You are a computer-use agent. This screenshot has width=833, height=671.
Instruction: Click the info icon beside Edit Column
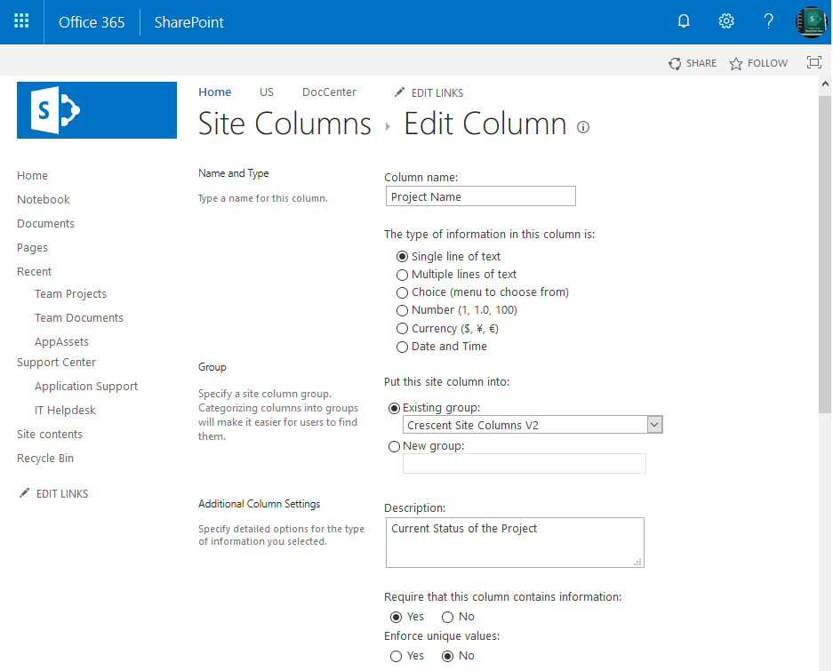tap(582, 128)
